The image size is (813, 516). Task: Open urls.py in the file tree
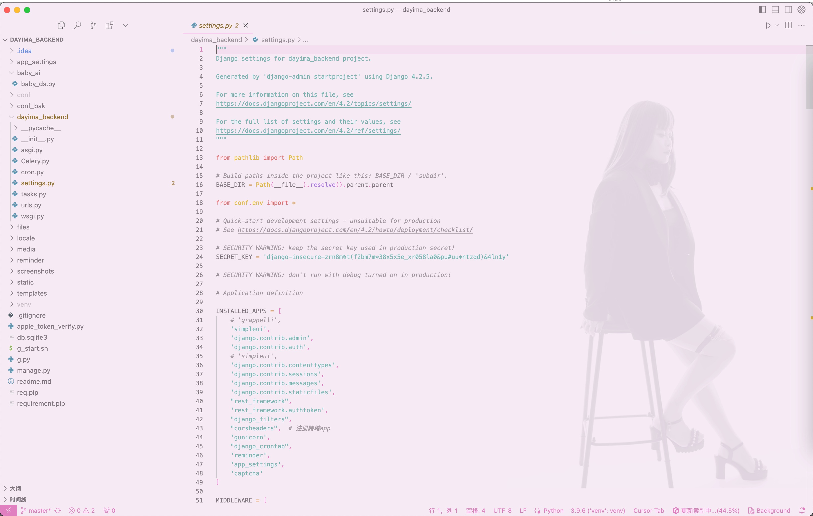tap(31, 205)
